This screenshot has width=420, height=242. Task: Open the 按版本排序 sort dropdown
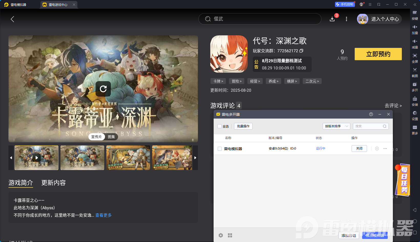coord(336,126)
